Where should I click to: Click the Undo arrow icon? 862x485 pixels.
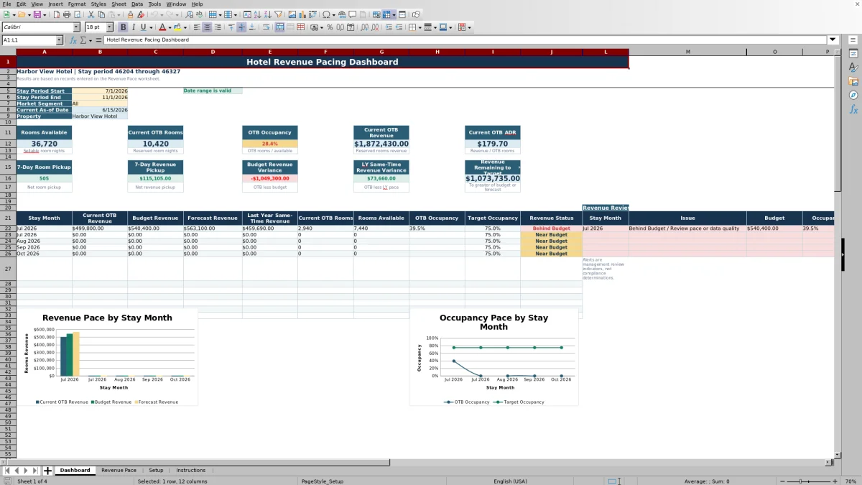coord(154,14)
